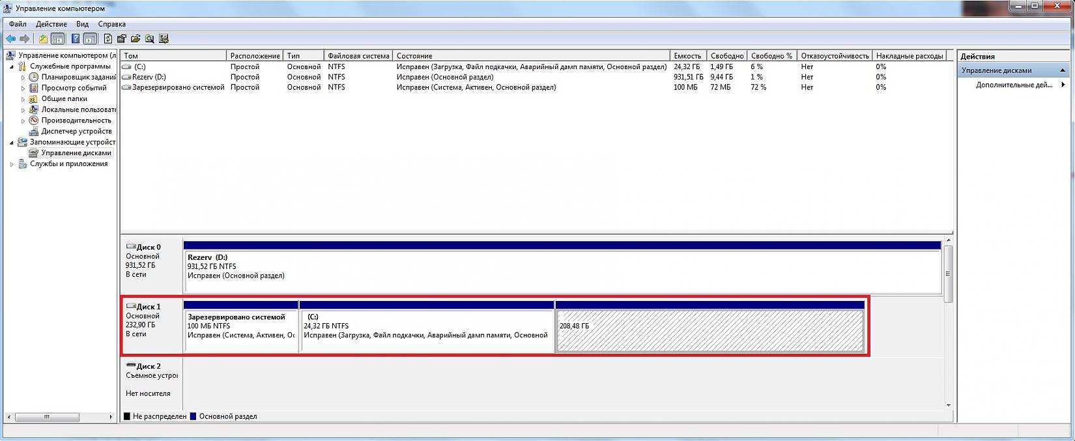This screenshot has width=1075, height=441.
Task: Sort by the Расположение column header
Action: pos(255,56)
